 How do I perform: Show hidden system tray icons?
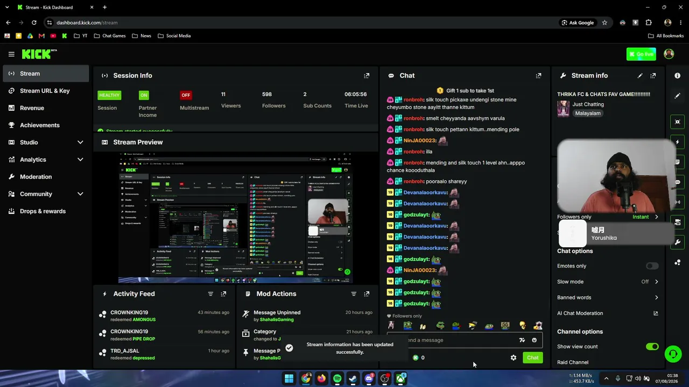pos(606,379)
